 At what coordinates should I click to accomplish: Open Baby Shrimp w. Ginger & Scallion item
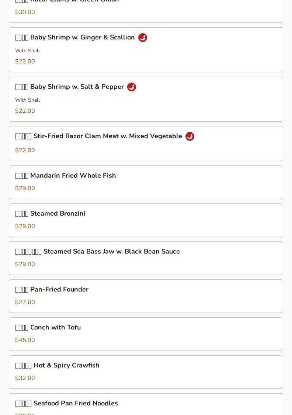(146, 50)
